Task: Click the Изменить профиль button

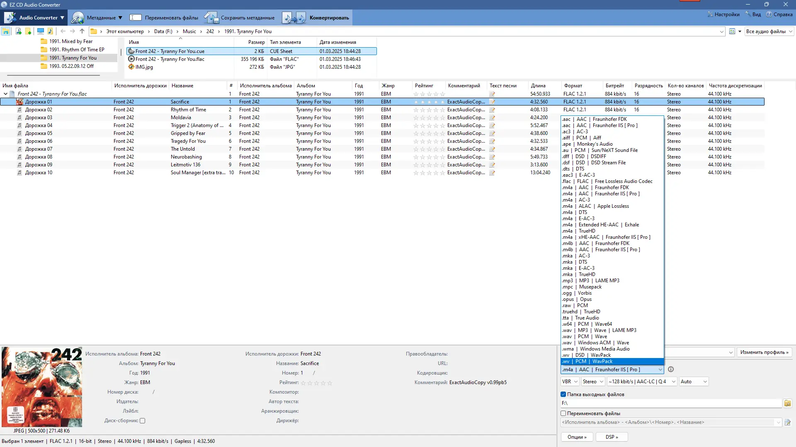Action: 764,352
